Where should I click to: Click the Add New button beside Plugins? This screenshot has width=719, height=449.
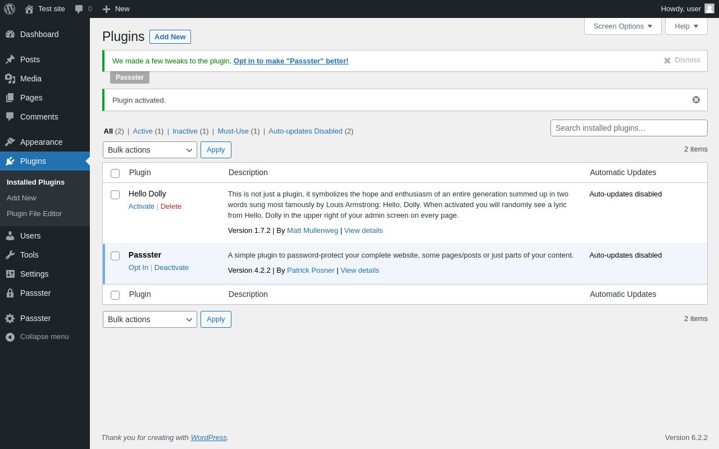(x=170, y=37)
